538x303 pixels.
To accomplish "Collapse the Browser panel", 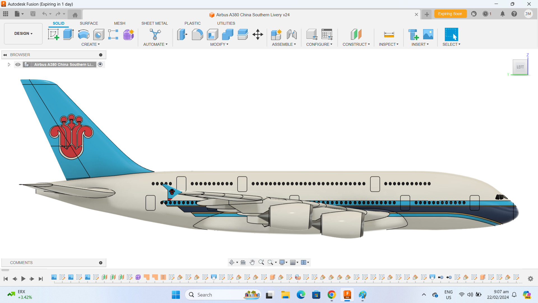I will click(5, 54).
